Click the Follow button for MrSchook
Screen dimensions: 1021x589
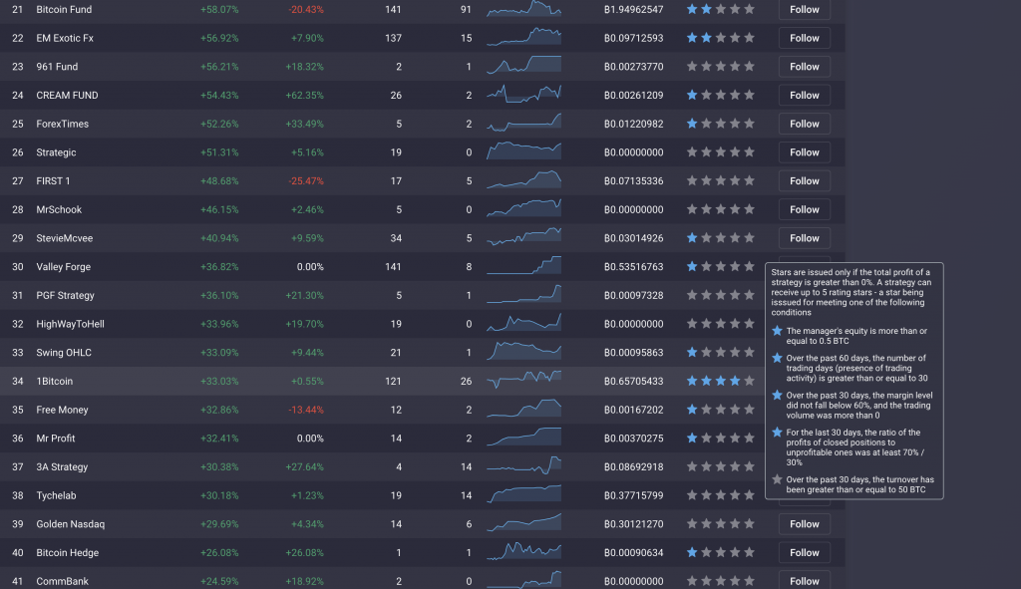(x=804, y=209)
